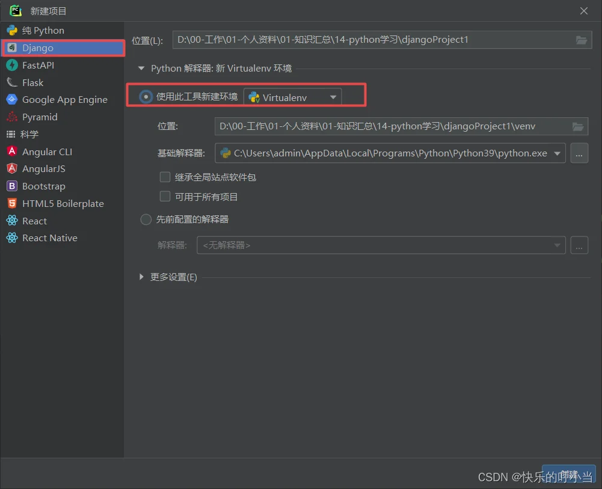Viewport: 602px width, 489px height.
Task: Browse folder for venv 位置 path
Action: (x=578, y=126)
